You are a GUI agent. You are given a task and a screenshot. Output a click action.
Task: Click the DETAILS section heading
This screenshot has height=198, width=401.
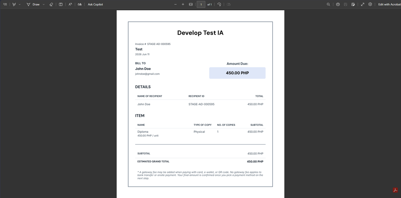click(143, 87)
